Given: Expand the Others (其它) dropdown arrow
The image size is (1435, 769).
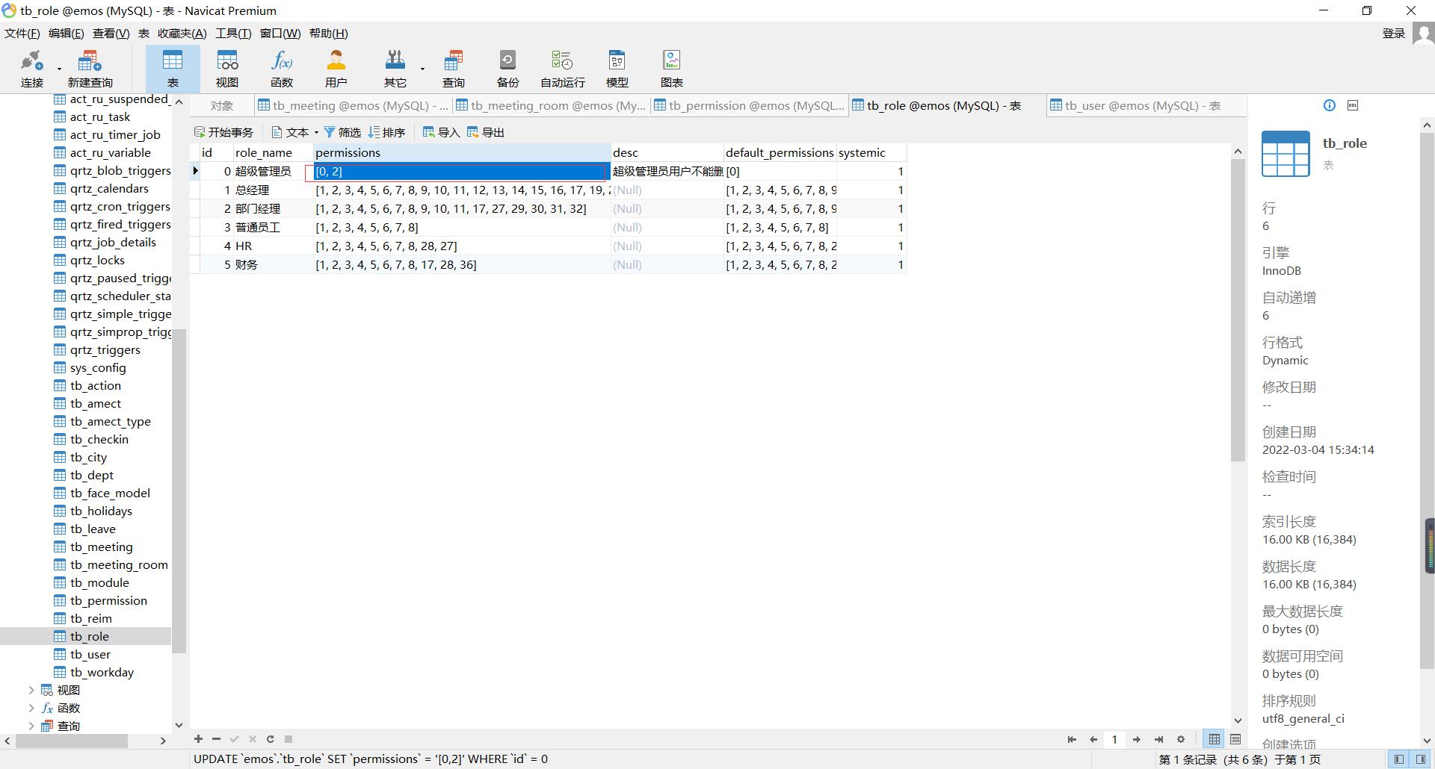Looking at the screenshot, I should [422, 69].
